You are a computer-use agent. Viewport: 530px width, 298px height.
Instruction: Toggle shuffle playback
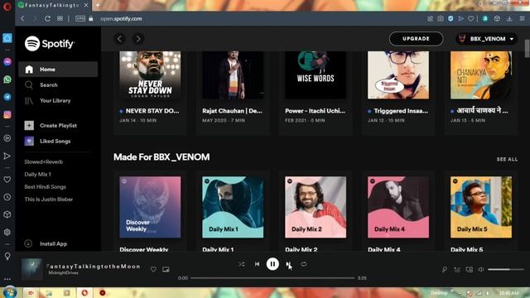pos(241,264)
